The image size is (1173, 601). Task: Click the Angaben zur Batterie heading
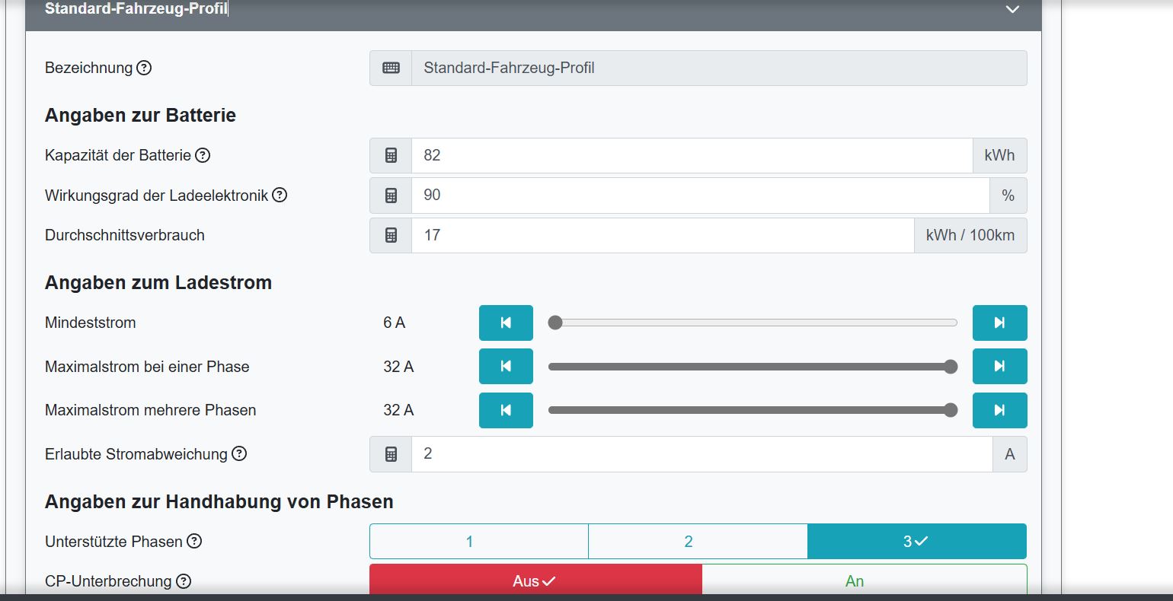click(x=140, y=115)
